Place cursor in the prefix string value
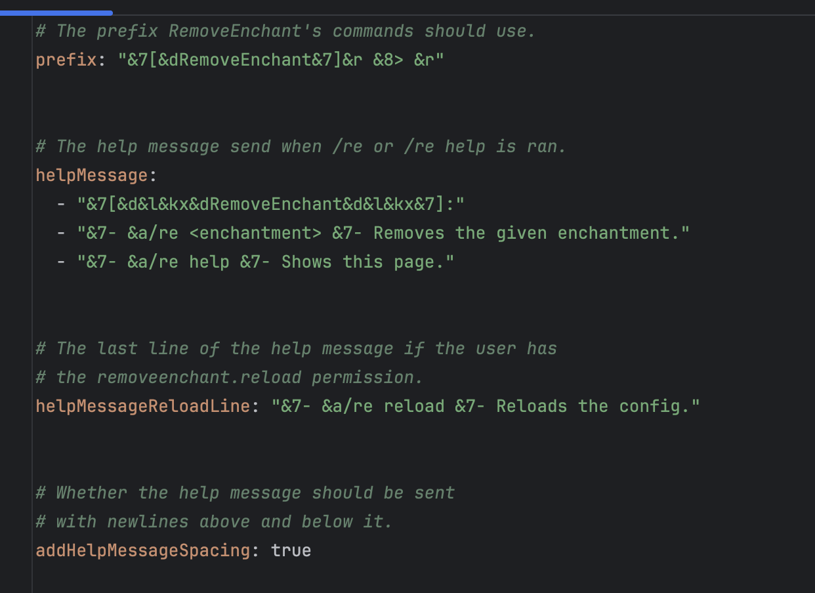Image resolution: width=815 pixels, height=593 pixels. pyautogui.click(x=281, y=60)
